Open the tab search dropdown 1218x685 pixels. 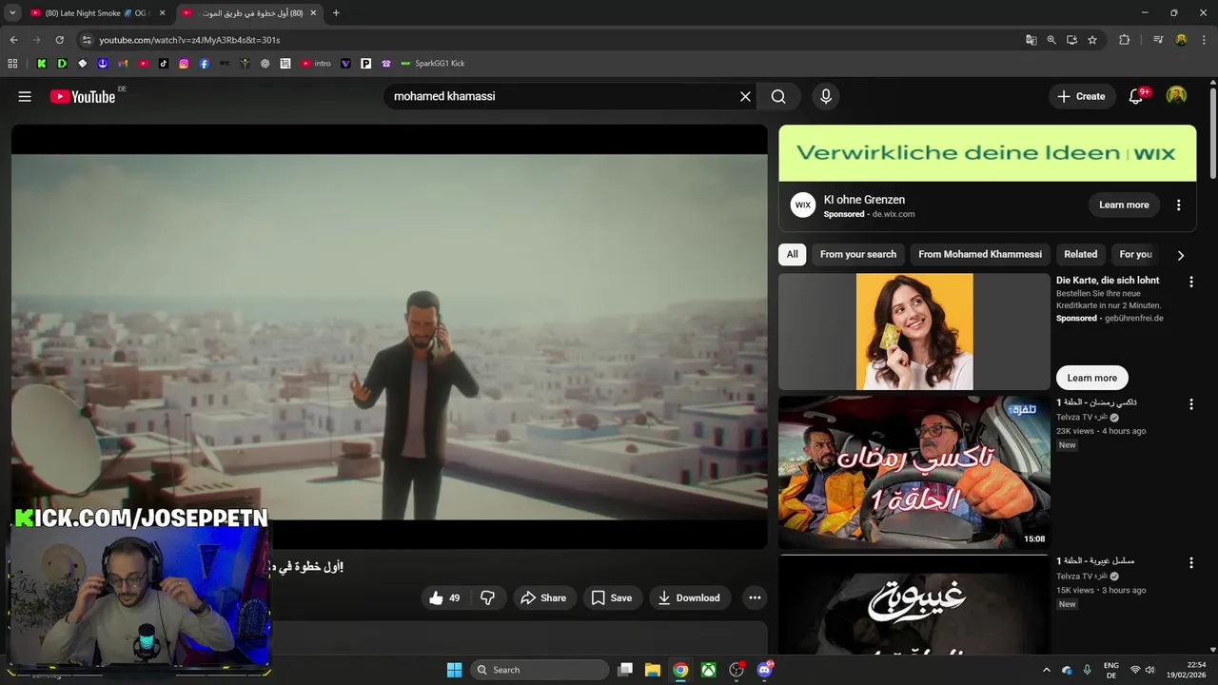tap(12, 13)
